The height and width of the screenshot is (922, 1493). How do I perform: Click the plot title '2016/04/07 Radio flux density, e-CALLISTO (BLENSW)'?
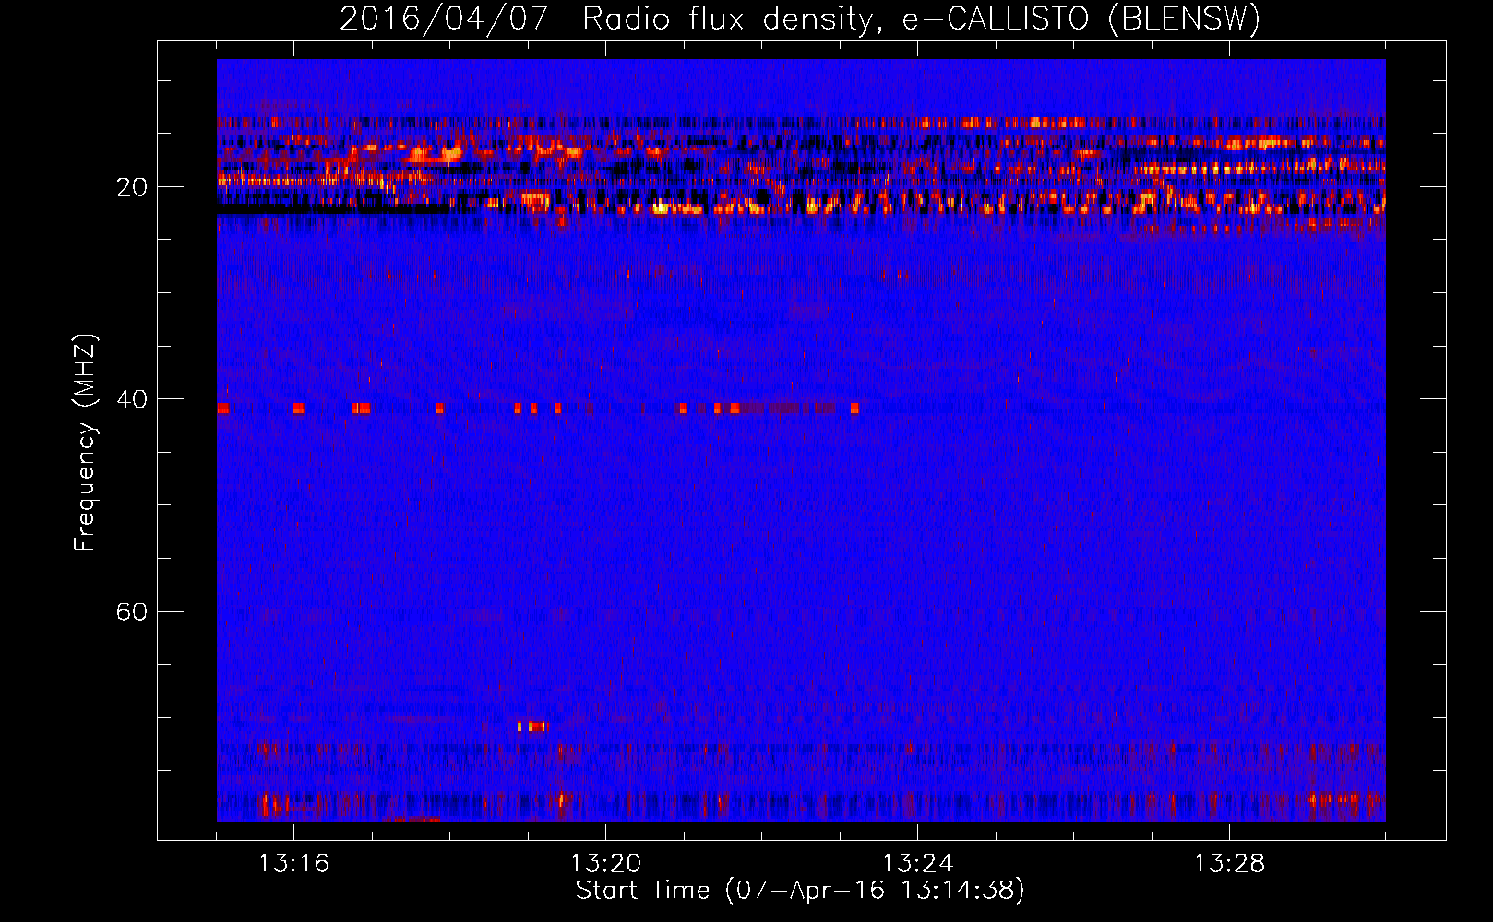coord(799,18)
